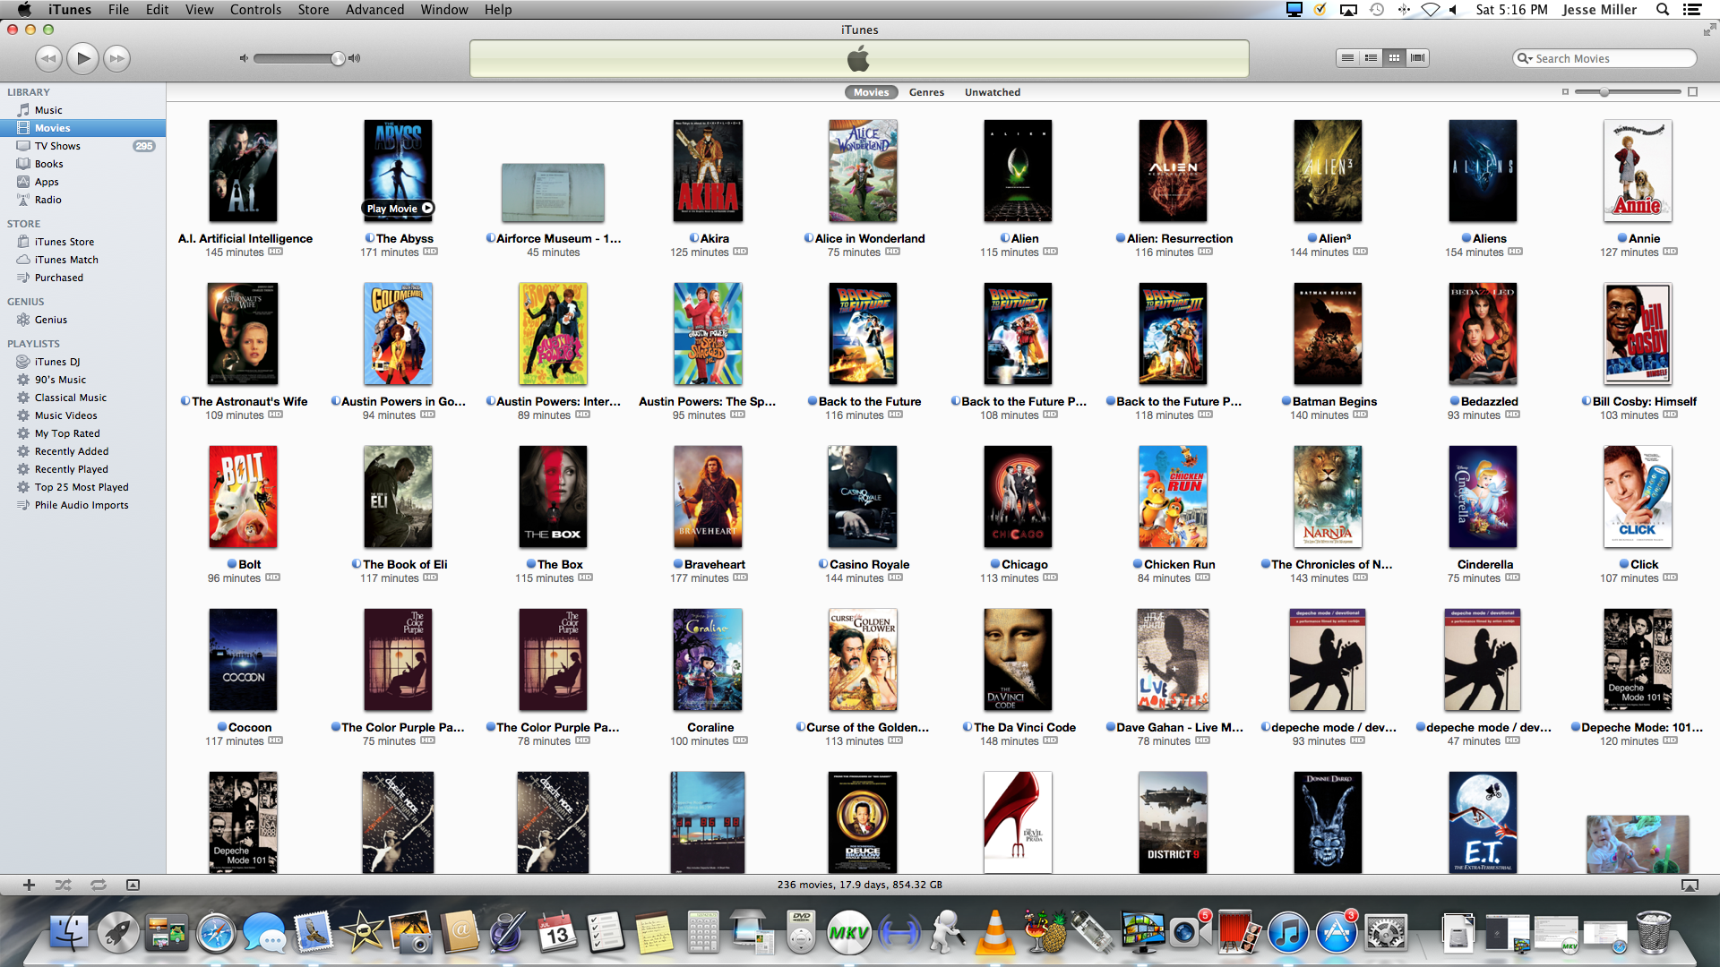This screenshot has width=1720, height=967.
Task: Open Safari from the Dock
Action: pyautogui.click(x=216, y=934)
